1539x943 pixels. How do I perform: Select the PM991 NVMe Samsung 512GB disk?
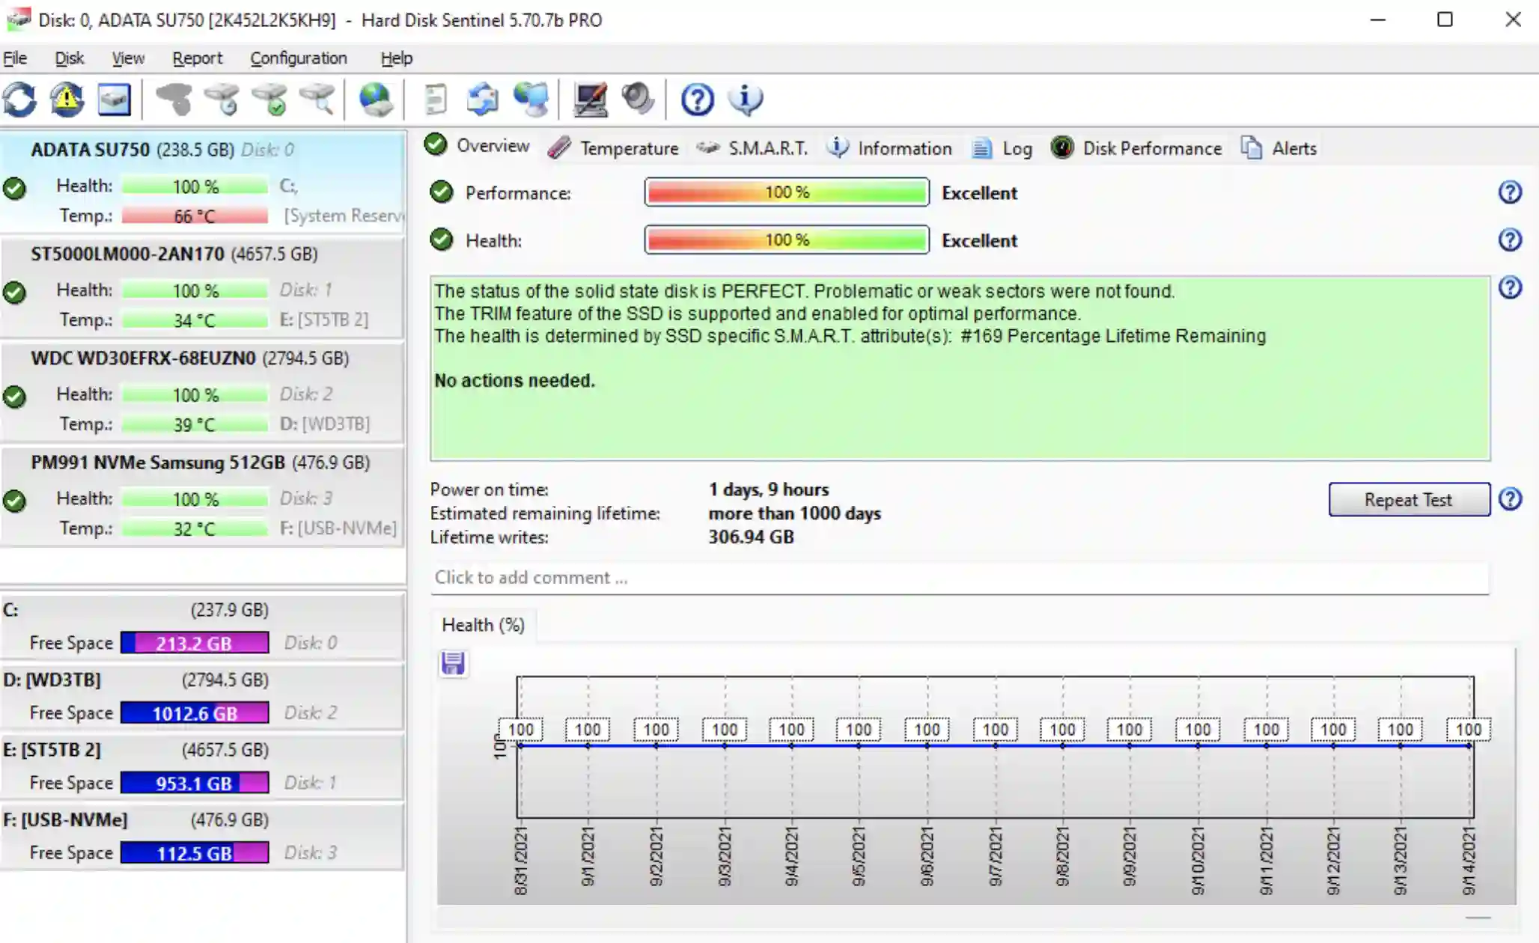[203, 495]
